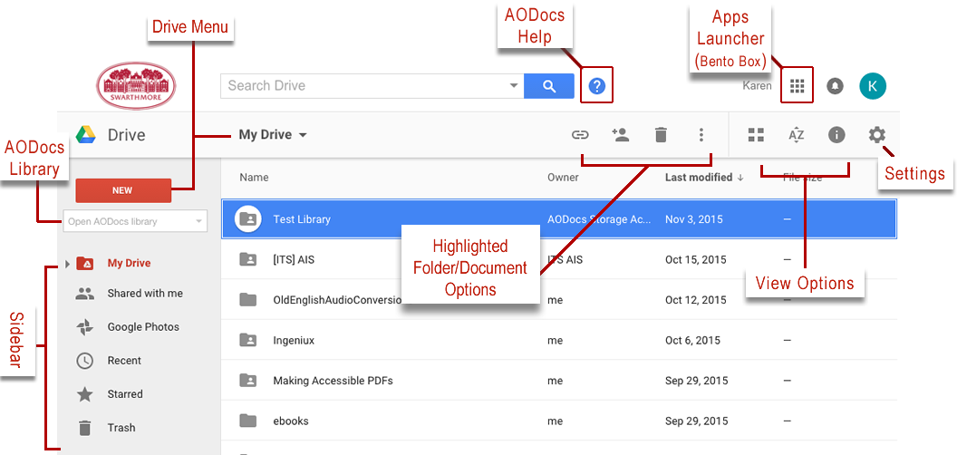Select the Making Accessible PDFs folder name
This screenshot has width=957, height=455.
[x=333, y=381]
